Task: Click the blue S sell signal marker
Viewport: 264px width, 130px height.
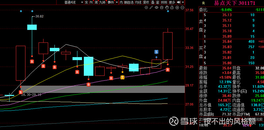Action: click(x=156, y=52)
